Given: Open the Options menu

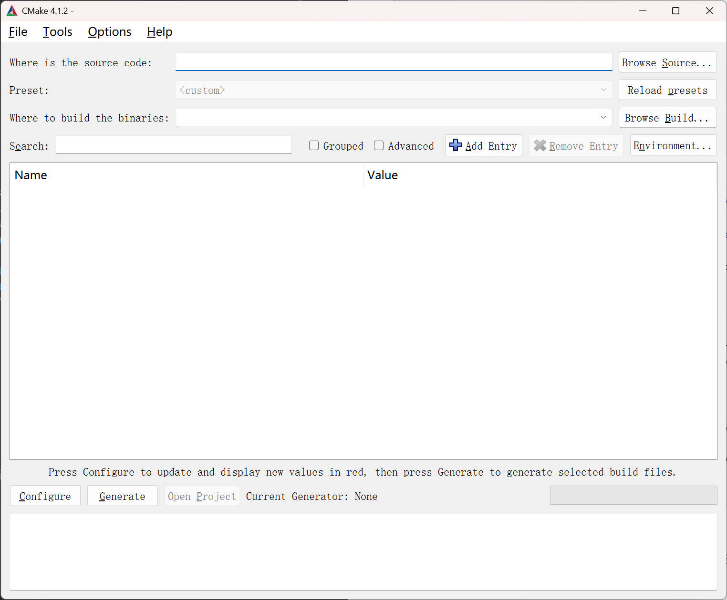Looking at the screenshot, I should 109,32.
